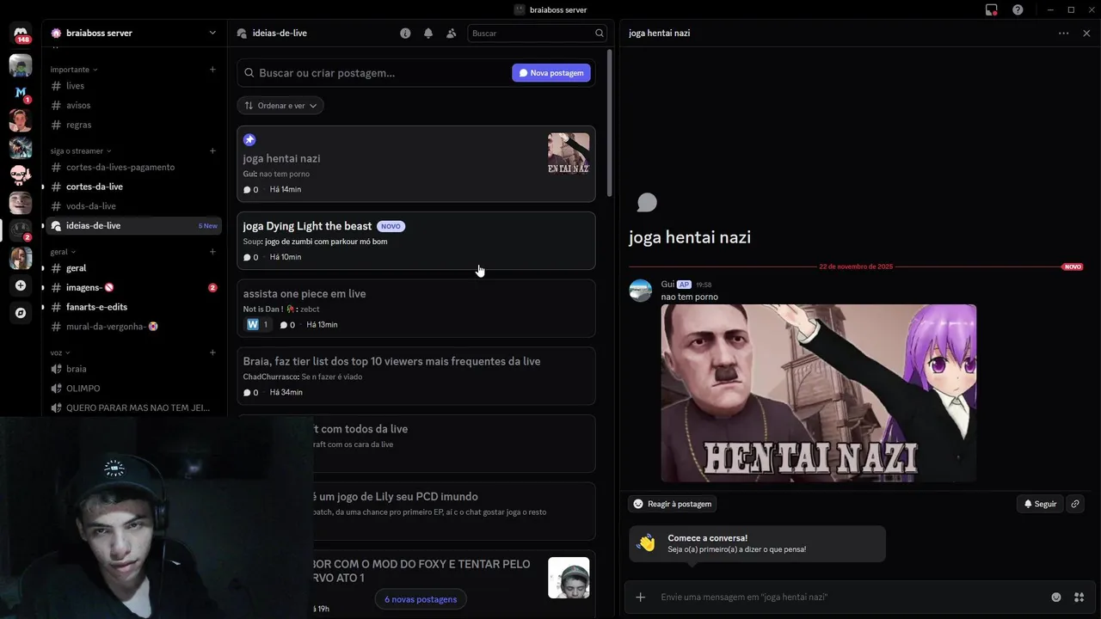
Task: Click the Seguir button
Action: coord(1040,504)
